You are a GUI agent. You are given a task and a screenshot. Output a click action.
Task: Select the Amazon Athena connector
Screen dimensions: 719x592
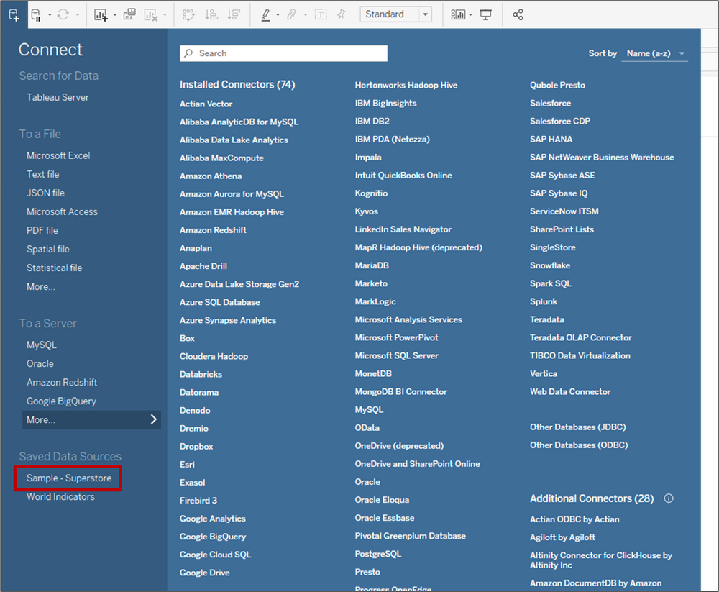[211, 176]
